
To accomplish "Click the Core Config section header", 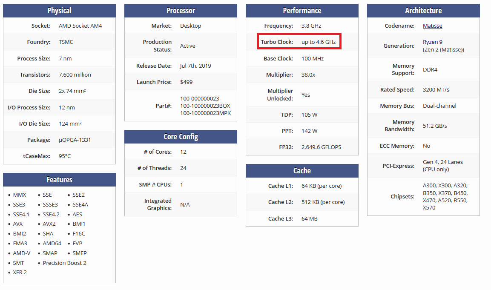I will pos(181,137).
